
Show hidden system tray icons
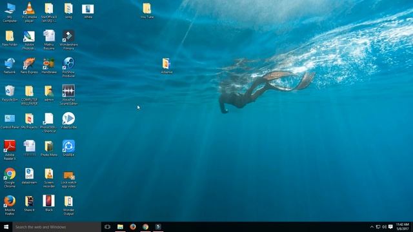tap(372, 227)
